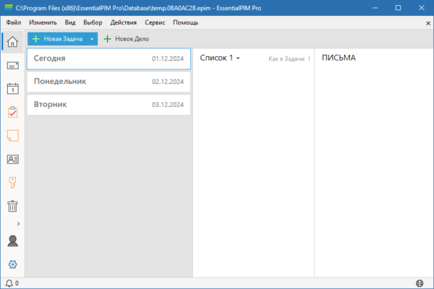Screen dimensions: 434x289
Task: Open the Trash bin module
Action: click(x=12, y=207)
